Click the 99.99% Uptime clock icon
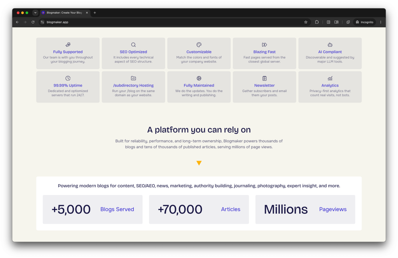 (68, 78)
